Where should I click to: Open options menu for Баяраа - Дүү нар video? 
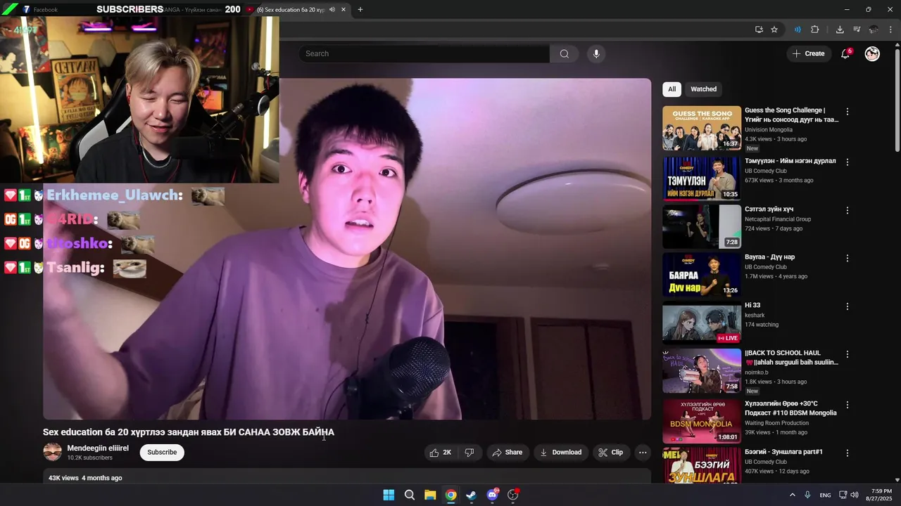pos(848,259)
